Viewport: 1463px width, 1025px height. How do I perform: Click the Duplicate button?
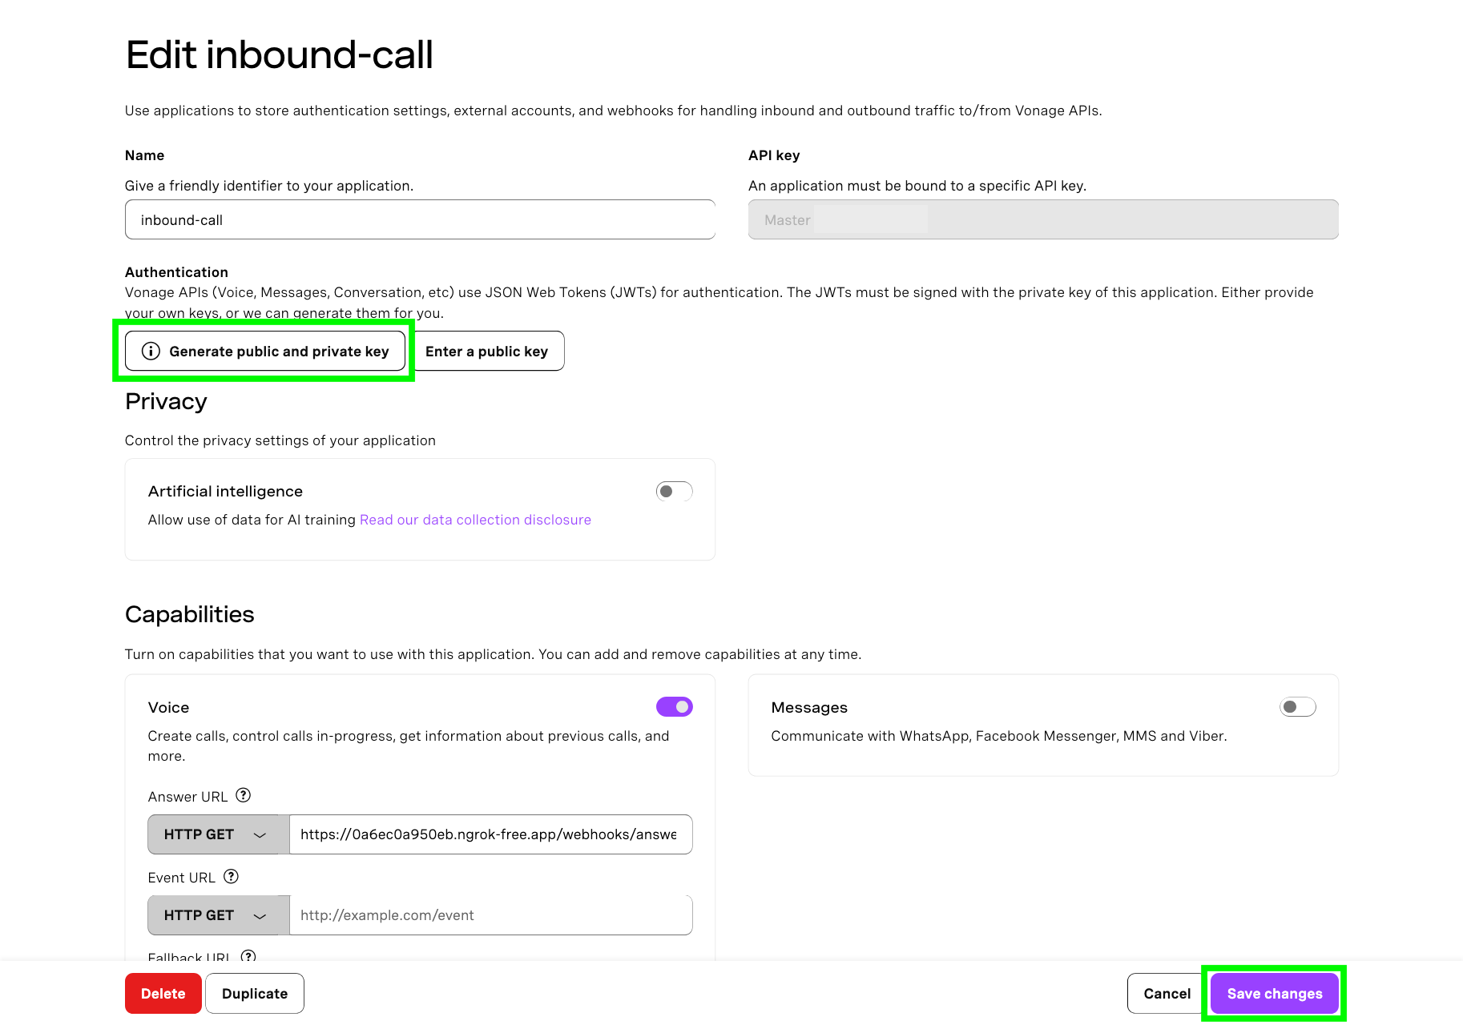(x=254, y=993)
